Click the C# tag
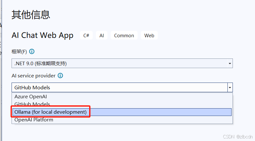Screen dimensions: 255x141 point(86,35)
